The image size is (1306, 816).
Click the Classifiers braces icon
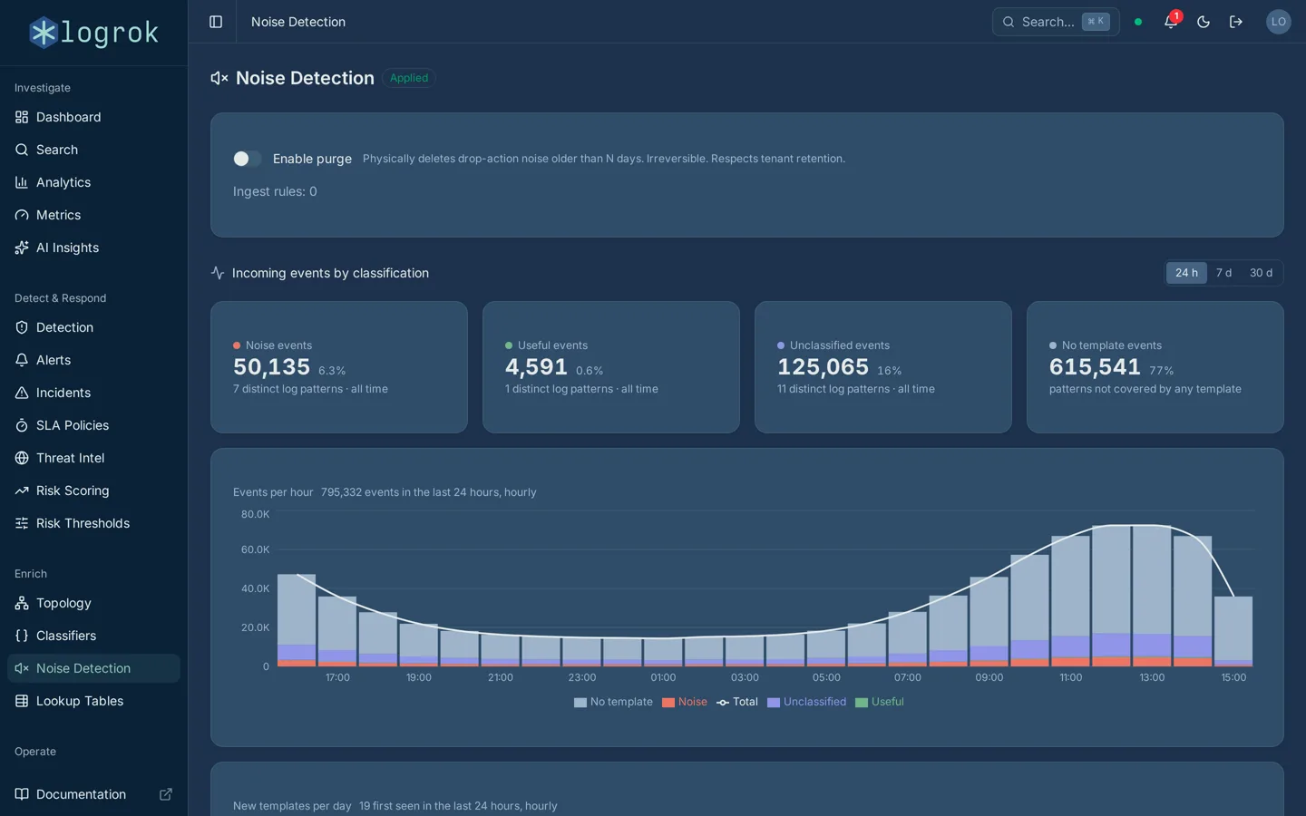[22, 636]
